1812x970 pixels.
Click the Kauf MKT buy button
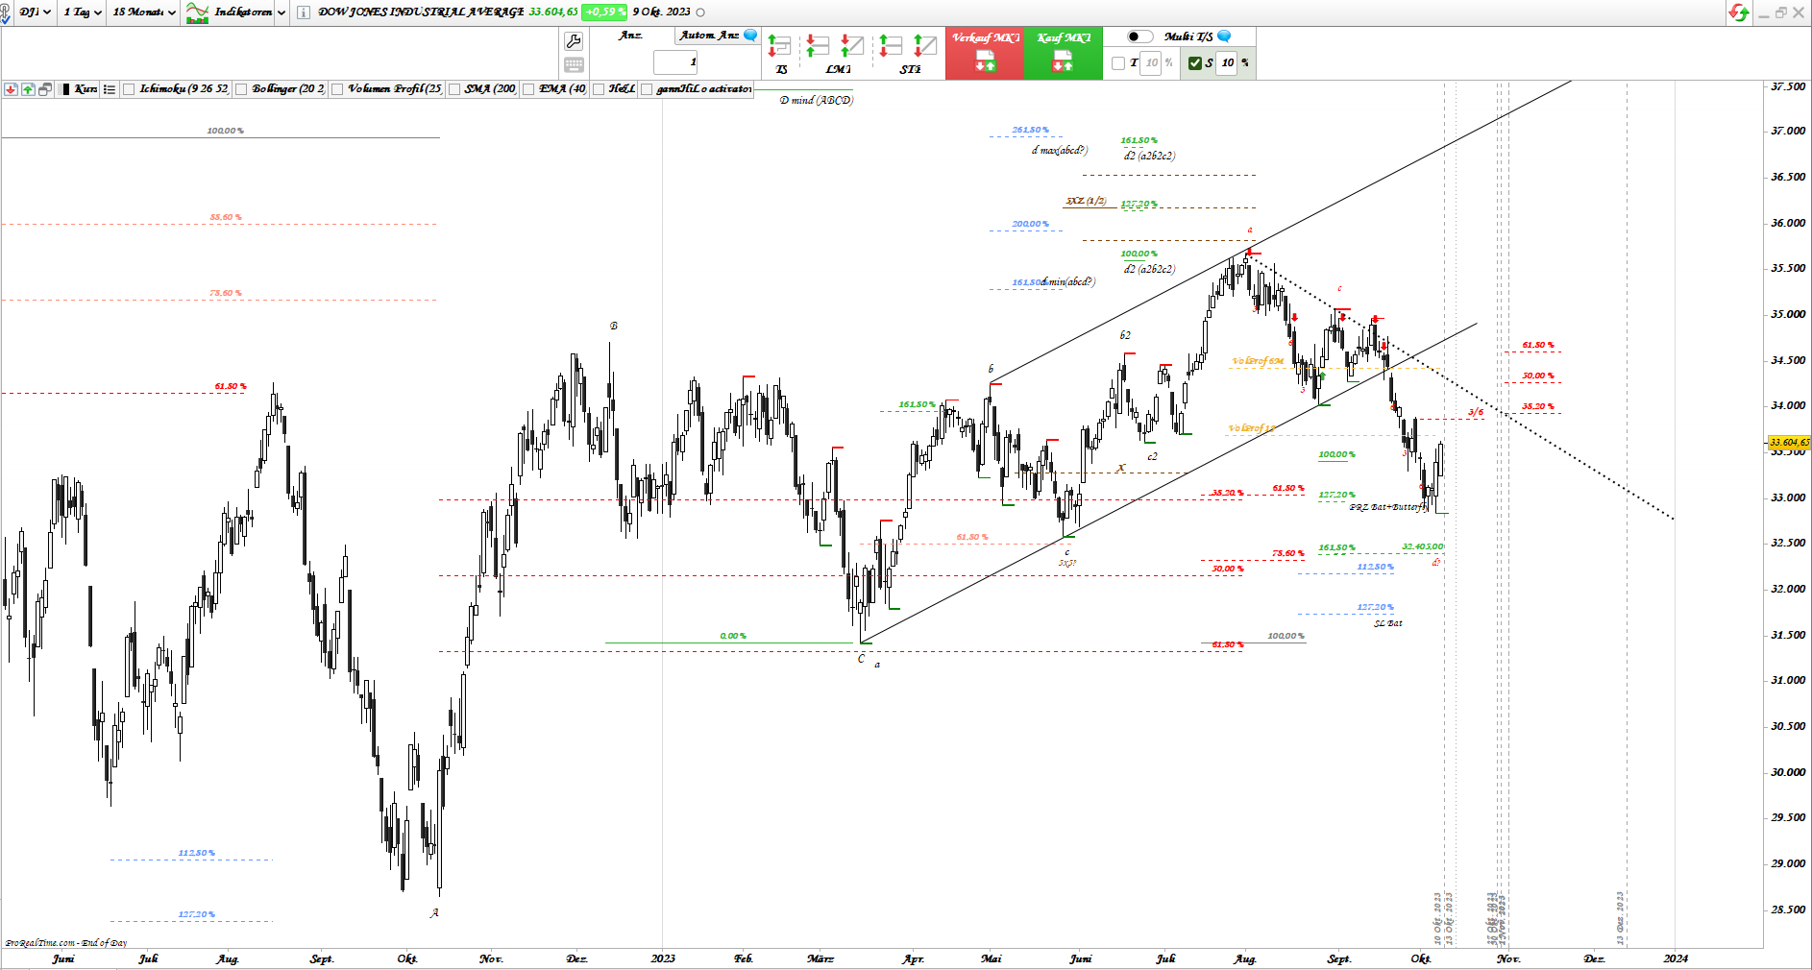click(x=1063, y=54)
